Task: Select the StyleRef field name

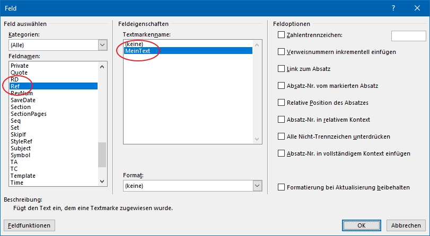Action: [x=21, y=141]
